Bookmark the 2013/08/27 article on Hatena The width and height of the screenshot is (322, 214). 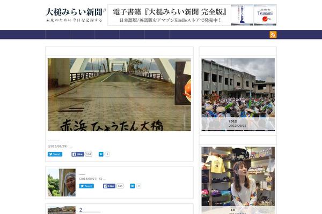coord(133,186)
